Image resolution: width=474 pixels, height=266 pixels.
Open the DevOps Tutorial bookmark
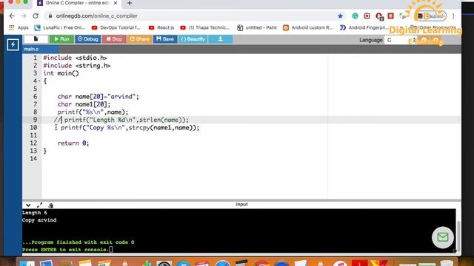click(x=116, y=28)
